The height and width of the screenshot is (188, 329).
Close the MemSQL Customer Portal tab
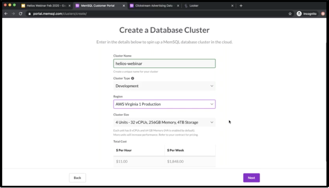tap(124, 6)
